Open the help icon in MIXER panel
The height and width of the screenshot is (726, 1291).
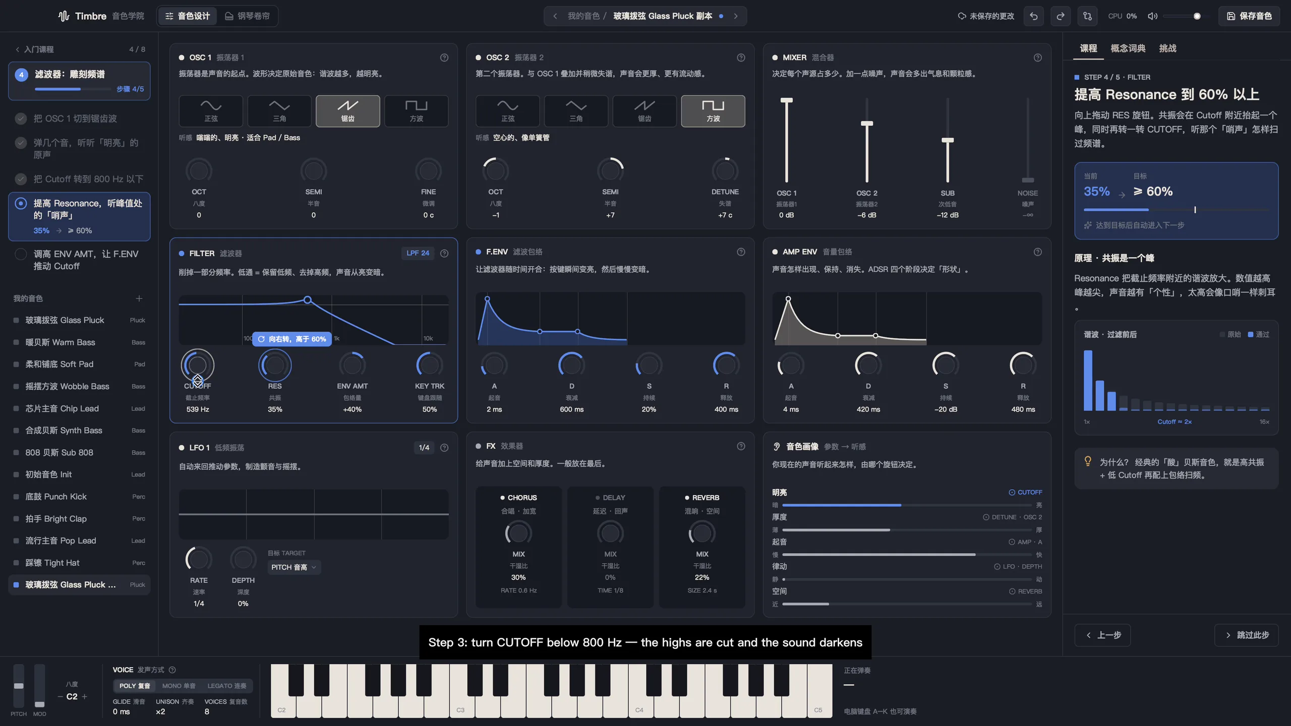click(1037, 57)
